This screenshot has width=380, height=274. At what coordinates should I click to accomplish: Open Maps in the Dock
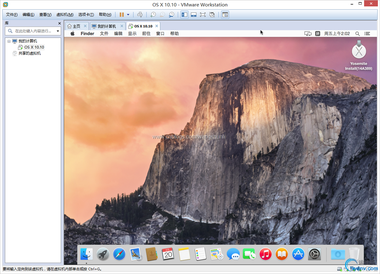pyautogui.click(x=217, y=254)
